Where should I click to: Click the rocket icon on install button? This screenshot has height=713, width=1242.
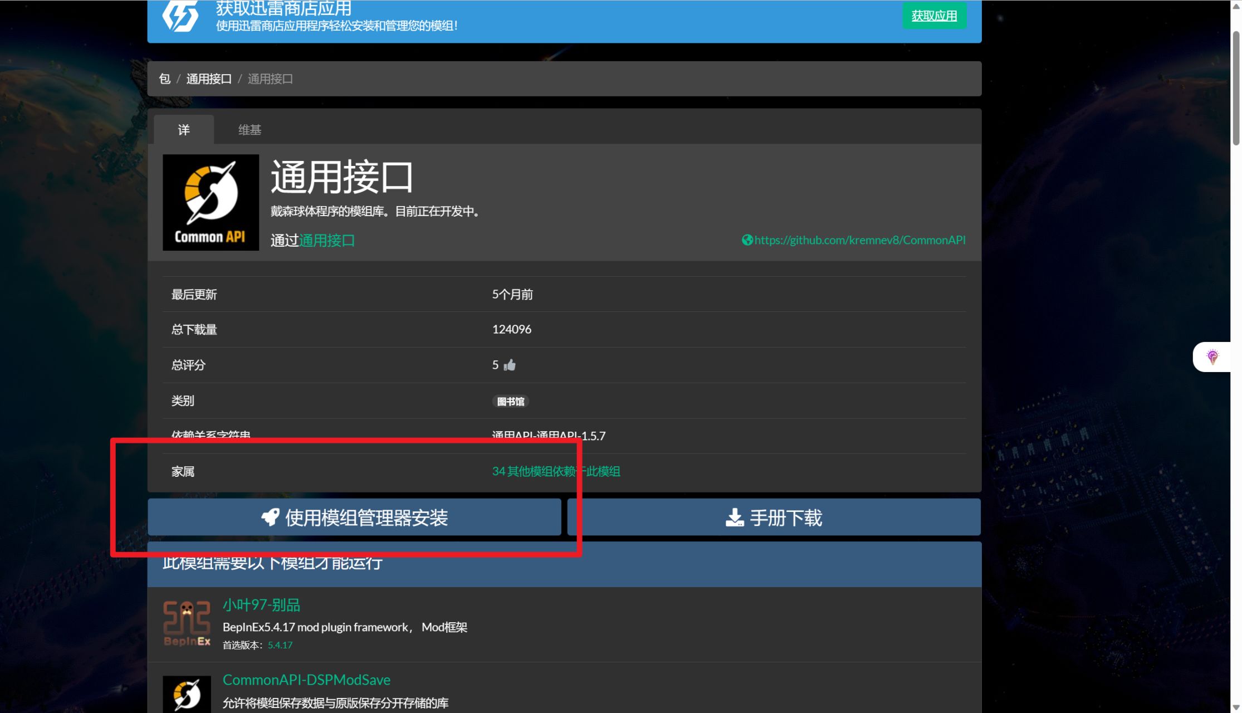pyautogui.click(x=270, y=517)
